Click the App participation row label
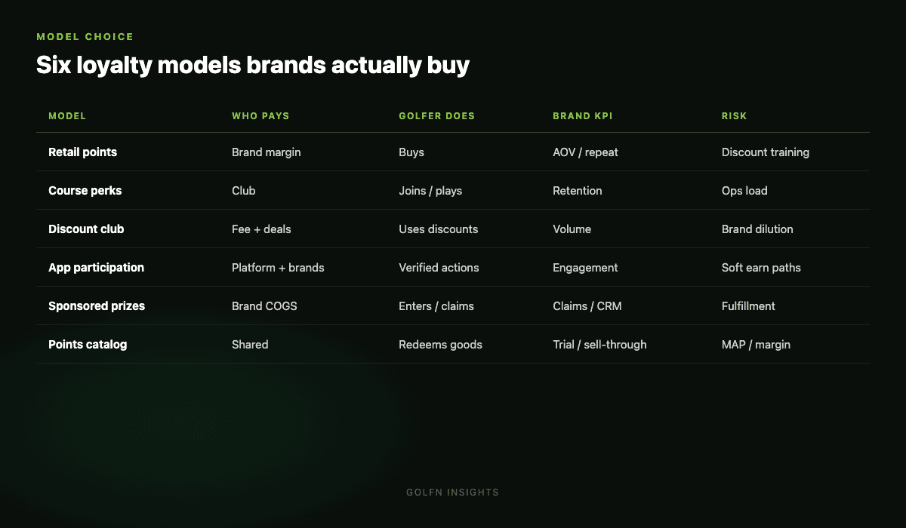The image size is (906, 528). pos(96,268)
